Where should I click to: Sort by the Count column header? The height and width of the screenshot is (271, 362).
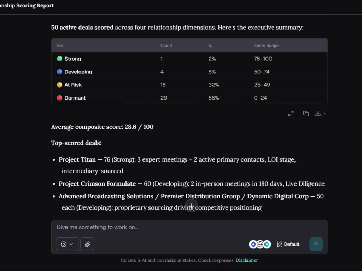click(166, 46)
